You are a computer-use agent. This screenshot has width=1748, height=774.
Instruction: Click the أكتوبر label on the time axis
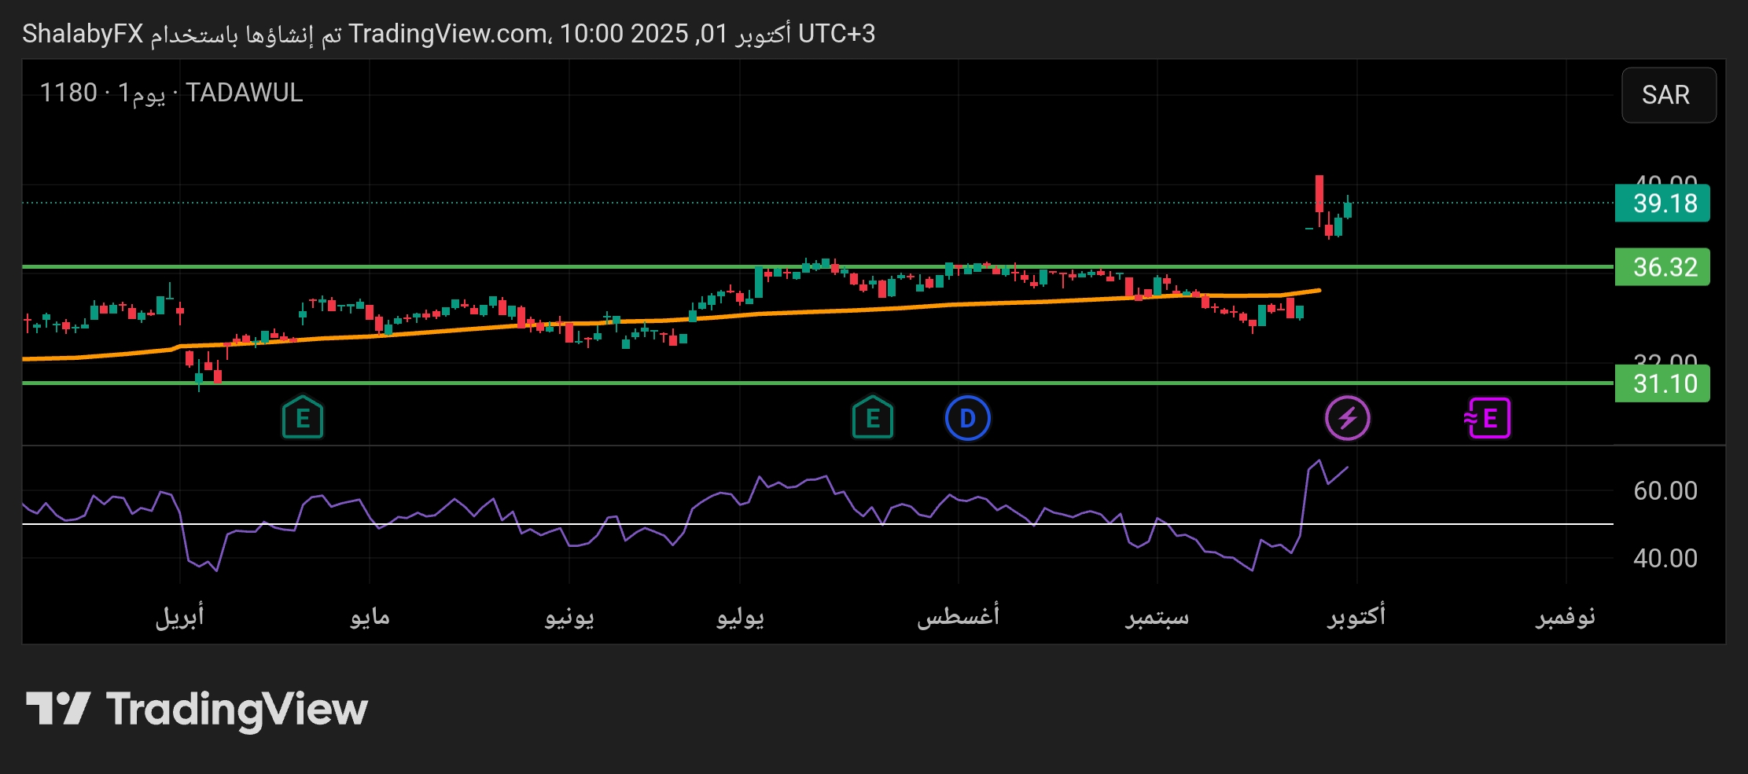pos(1356,616)
